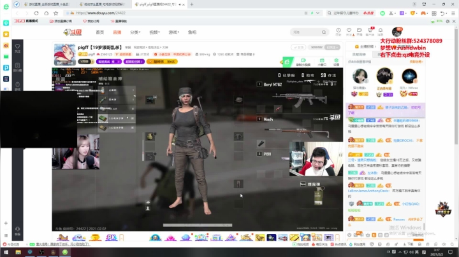Expand the address bar dropdown chevron
Viewport: 459px width, 257px height.
tap(317, 13)
